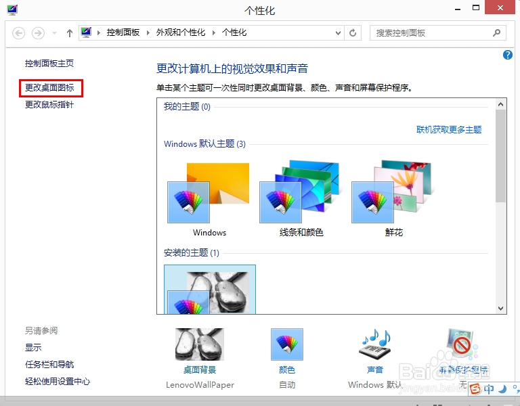Click scroll down arrow of theme list

coord(501,309)
